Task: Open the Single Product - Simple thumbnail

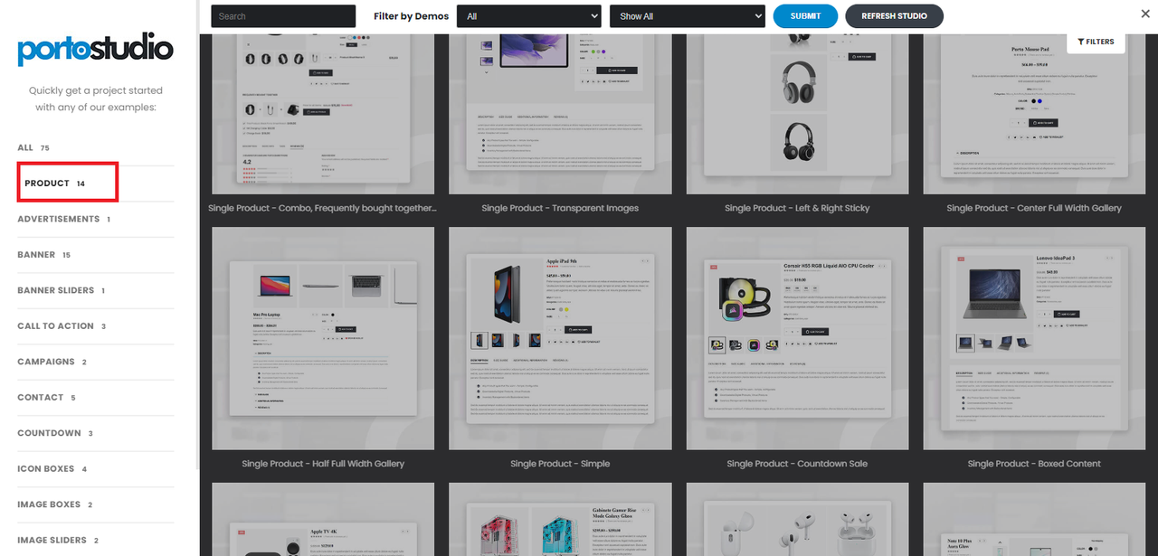Action: pyautogui.click(x=560, y=338)
